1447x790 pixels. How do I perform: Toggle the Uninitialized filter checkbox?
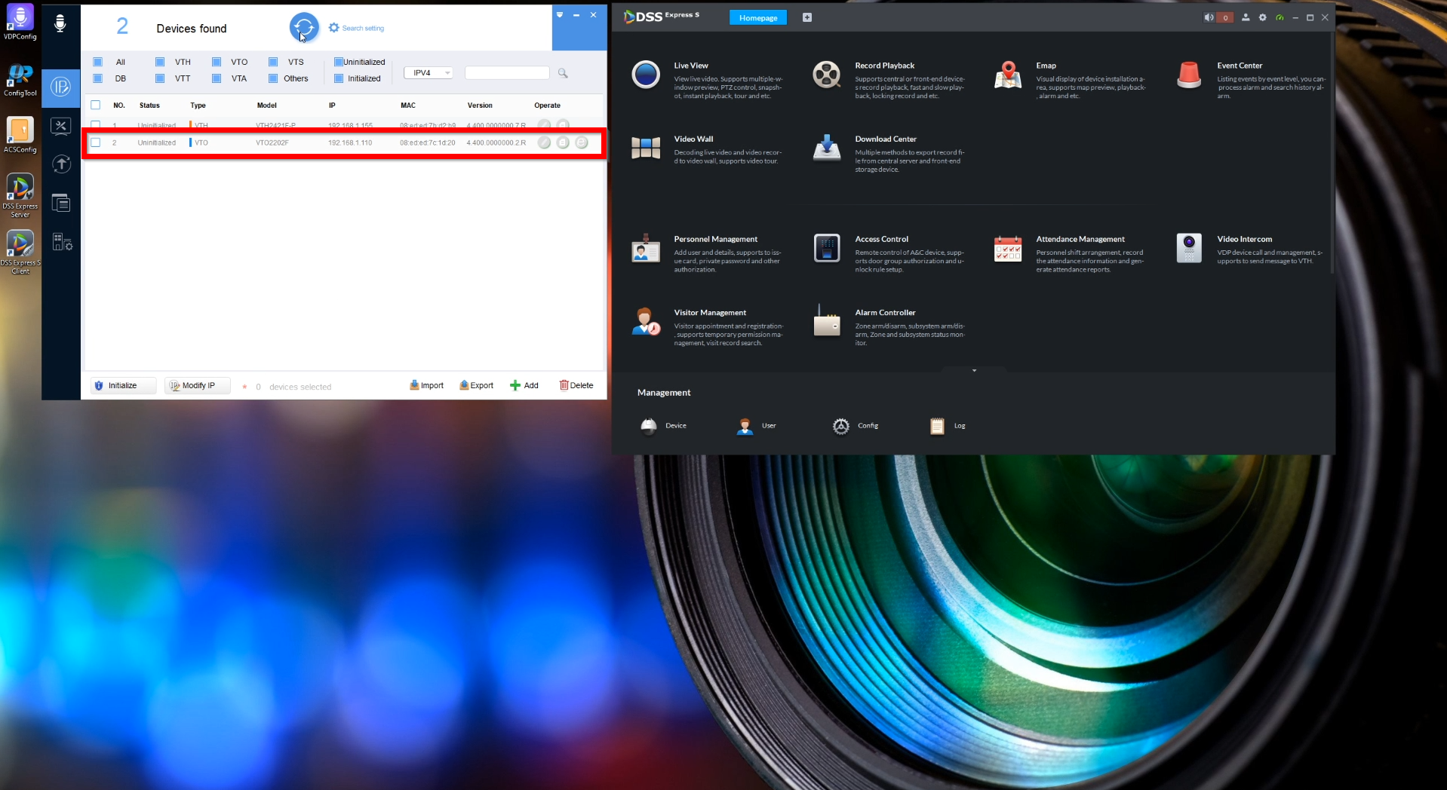click(x=339, y=62)
